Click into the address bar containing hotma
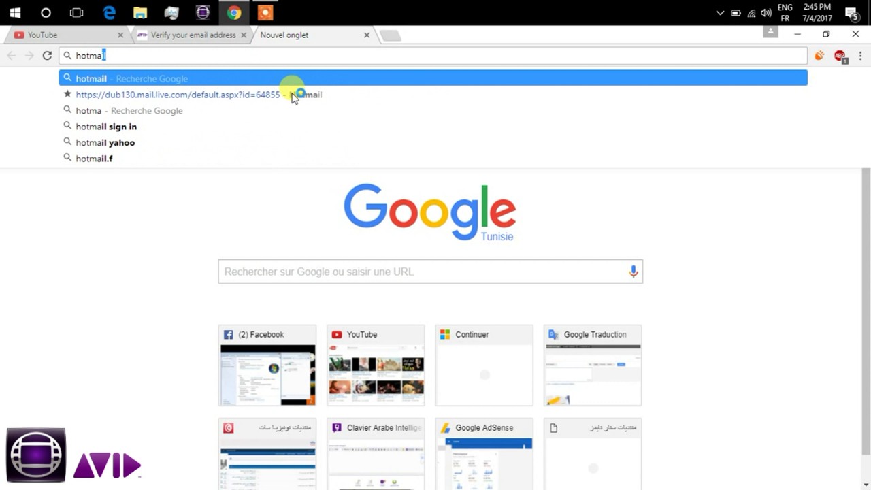The height and width of the screenshot is (490, 871). [433, 56]
